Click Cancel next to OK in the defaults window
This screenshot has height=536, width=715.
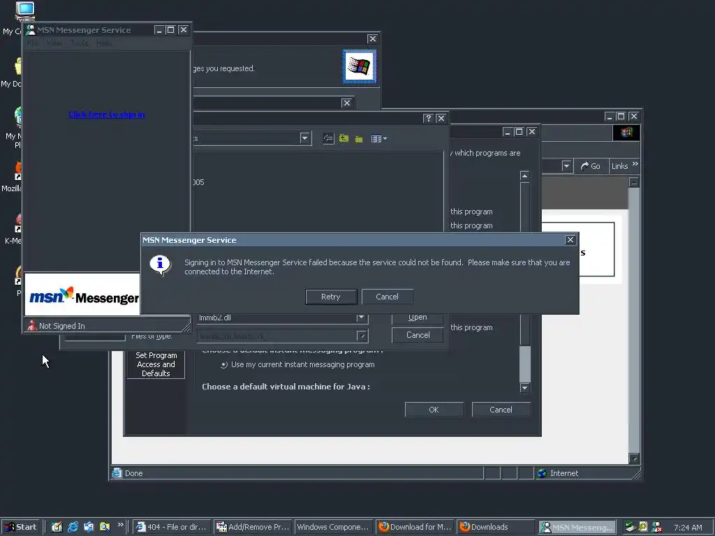pyautogui.click(x=501, y=409)
